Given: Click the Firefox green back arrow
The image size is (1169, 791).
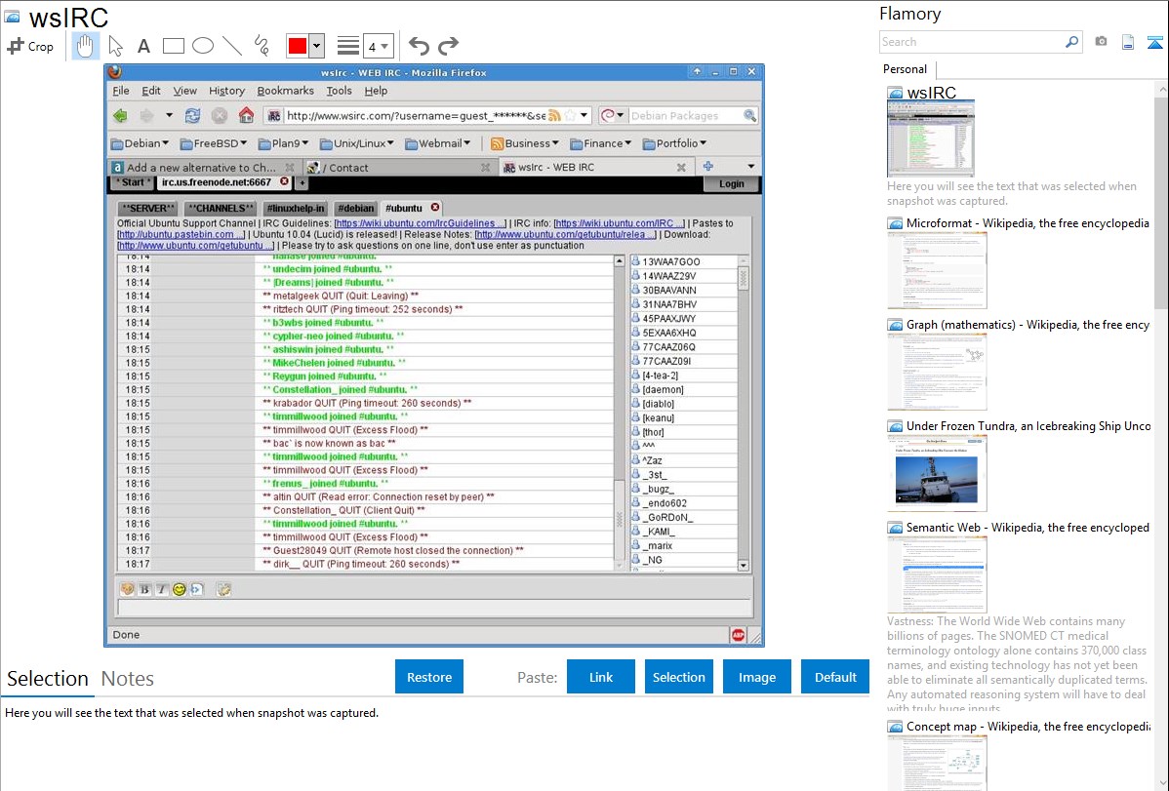Looking at the screenshot, I should (120, 115).
